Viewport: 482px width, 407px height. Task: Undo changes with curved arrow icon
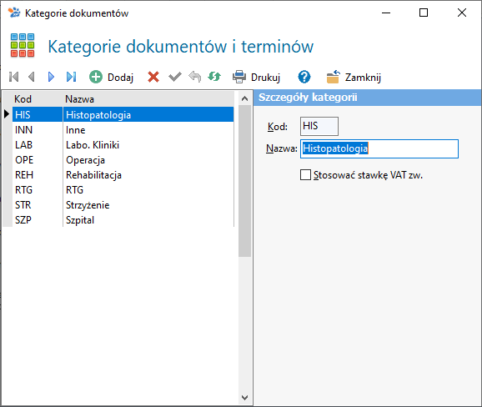coord(194,77)
